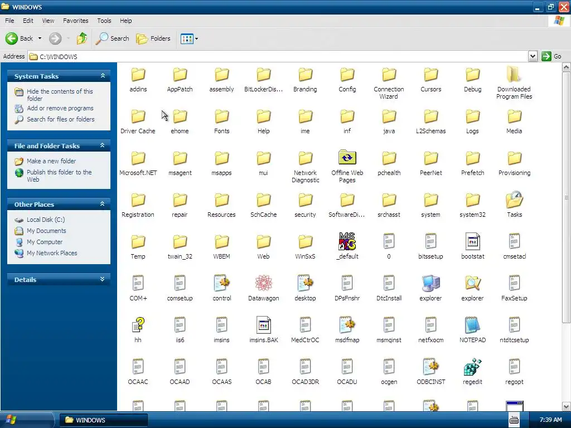Click the Search toolbar button
This screenshot has height=428, width=571.
(x=112, y=38)
